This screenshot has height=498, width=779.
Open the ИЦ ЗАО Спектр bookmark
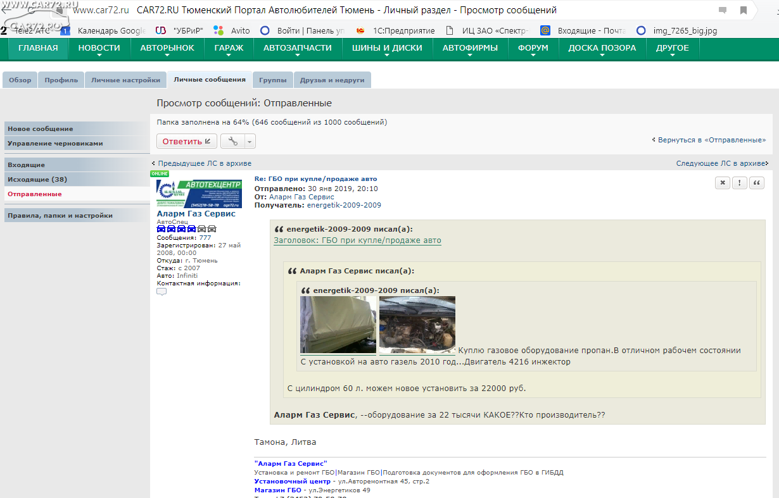(487, 30)
